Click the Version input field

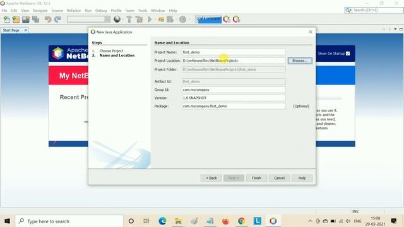234,98
